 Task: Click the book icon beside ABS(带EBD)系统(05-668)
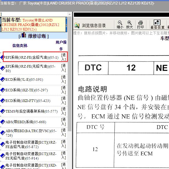point(3,122)
